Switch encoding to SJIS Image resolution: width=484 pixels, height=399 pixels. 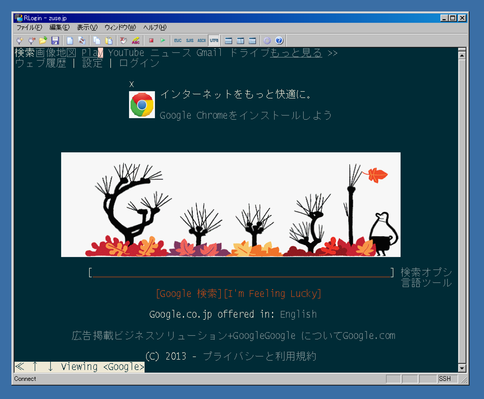click(x=190, y=40)
